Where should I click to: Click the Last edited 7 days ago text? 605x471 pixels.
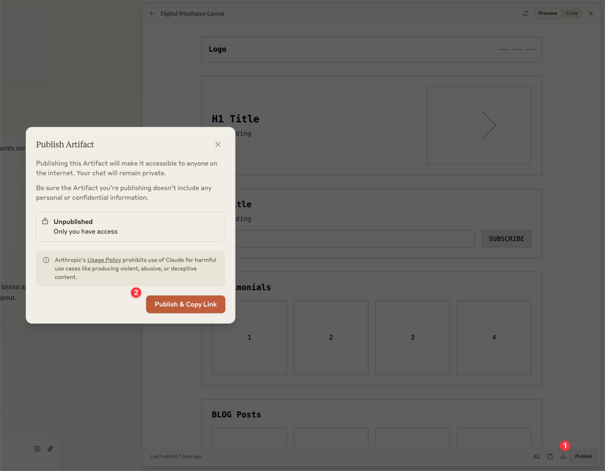176,456
